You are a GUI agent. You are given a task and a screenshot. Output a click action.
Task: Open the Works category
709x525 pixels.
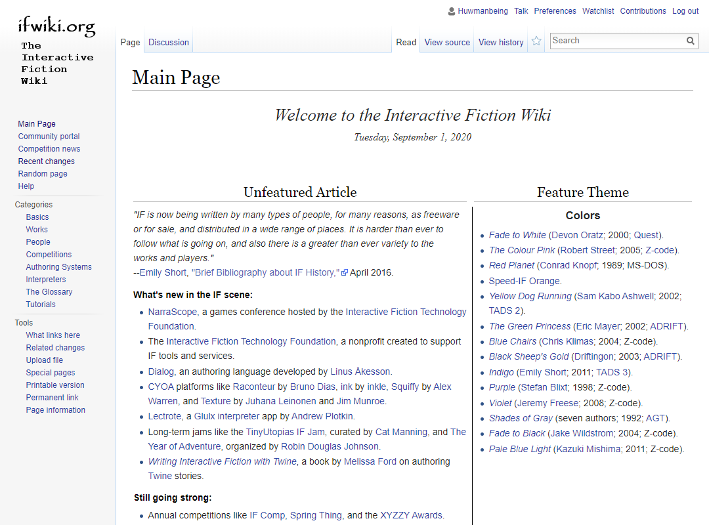(x=37, y=230)
